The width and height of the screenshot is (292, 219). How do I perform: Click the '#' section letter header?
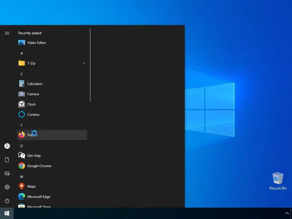point(22,53)
